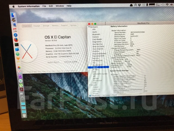Launch uTorrent from the Dock
Image resolution: width=174 pixels, height=131 pixels.
point(21,85)
